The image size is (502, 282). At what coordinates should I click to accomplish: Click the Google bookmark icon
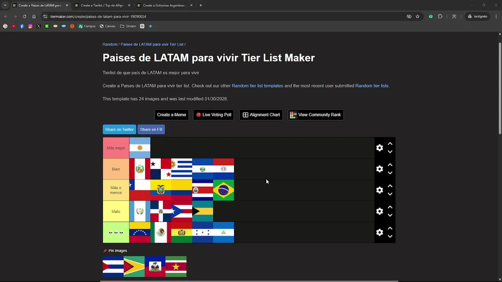pos(5,26)
